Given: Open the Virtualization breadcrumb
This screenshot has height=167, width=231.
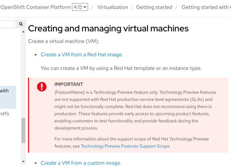Looking at the screenshot, I should coord(113,7).
